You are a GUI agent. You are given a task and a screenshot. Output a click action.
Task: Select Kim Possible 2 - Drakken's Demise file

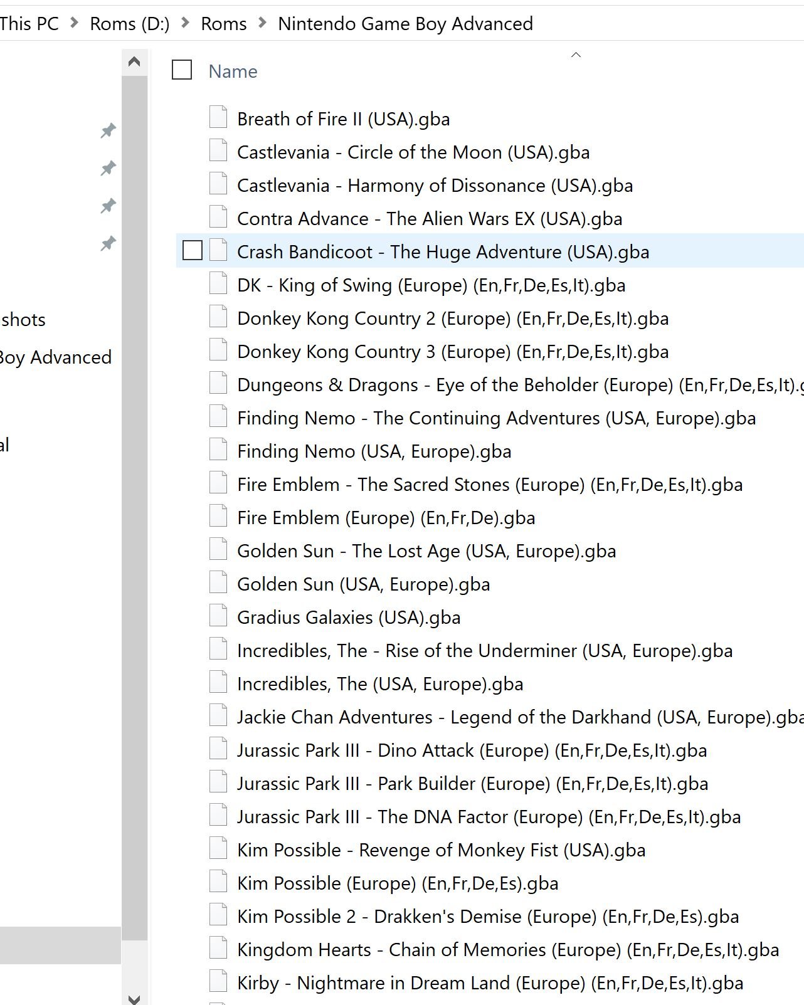(x=488, y=917)
